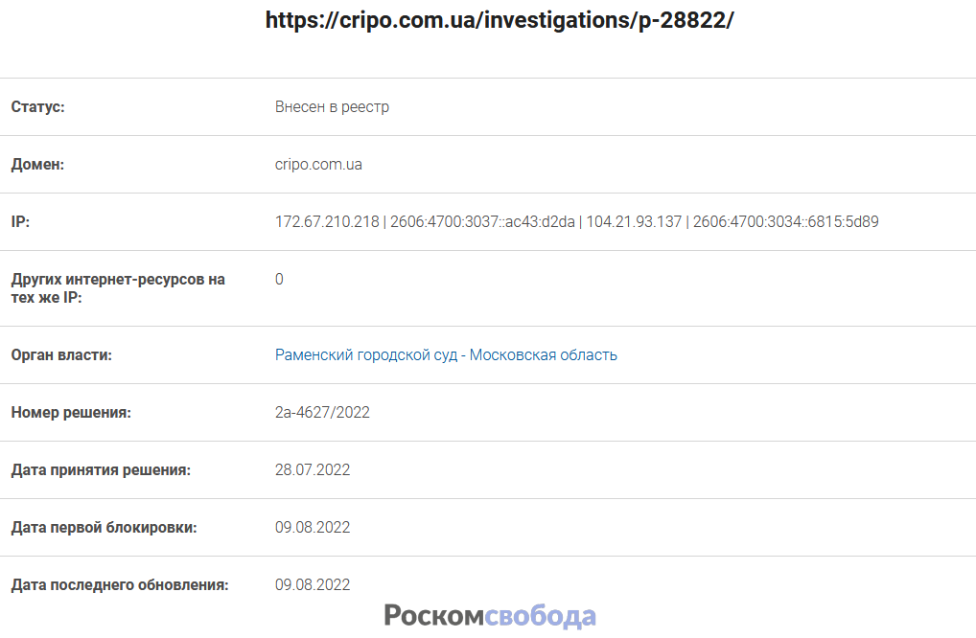The image size is (976, 638).
Task: Click the Орган власти label
Action: [x=61, y=355]
